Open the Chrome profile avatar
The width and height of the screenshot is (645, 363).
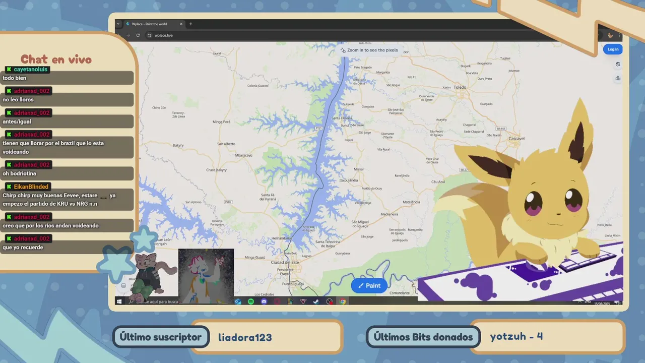[x=610, y=35]
